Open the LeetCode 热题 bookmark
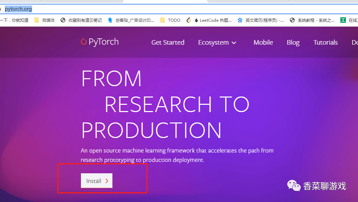The height and width of the screenshot is (202, 358). click(209, 20)
